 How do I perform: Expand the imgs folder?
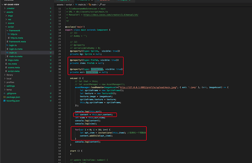coord(10,16)
